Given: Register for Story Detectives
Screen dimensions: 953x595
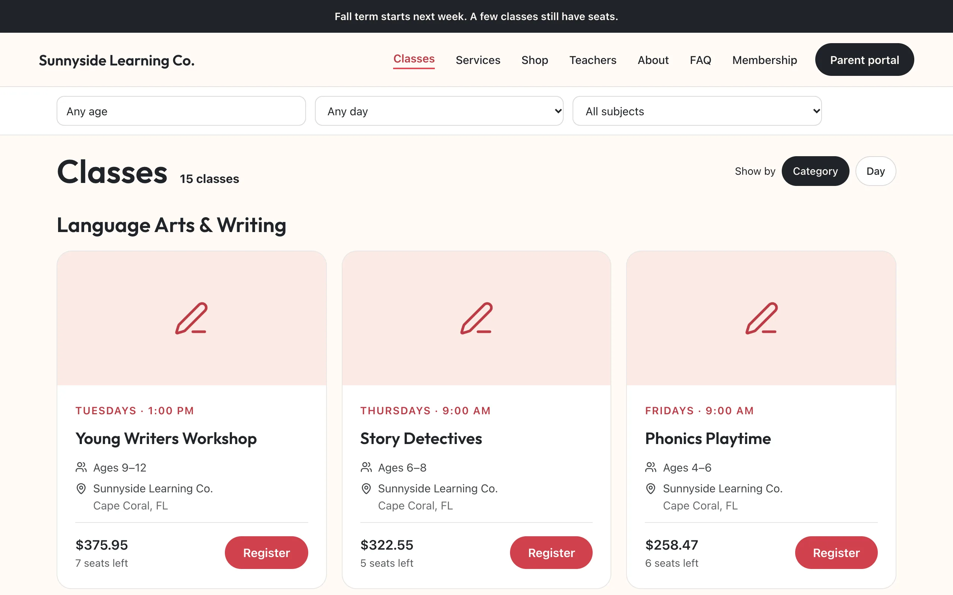Looking at the screenshot, I should point(551,553).
